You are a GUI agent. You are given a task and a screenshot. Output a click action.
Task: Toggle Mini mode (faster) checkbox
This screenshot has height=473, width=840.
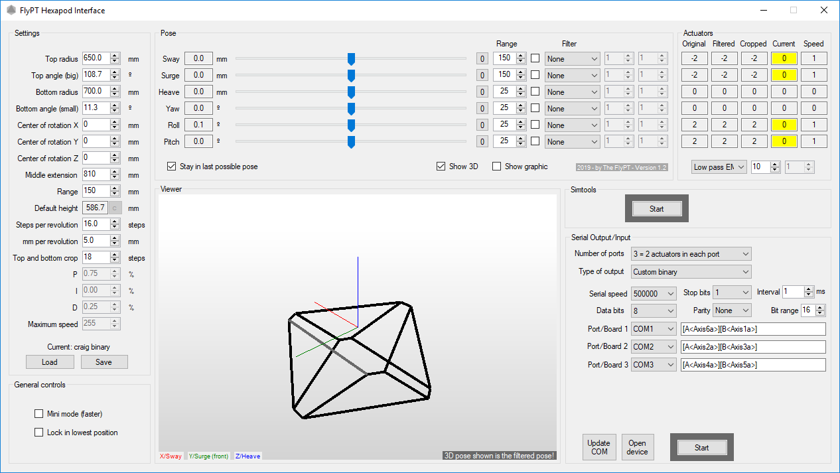[x=39, y=414]
